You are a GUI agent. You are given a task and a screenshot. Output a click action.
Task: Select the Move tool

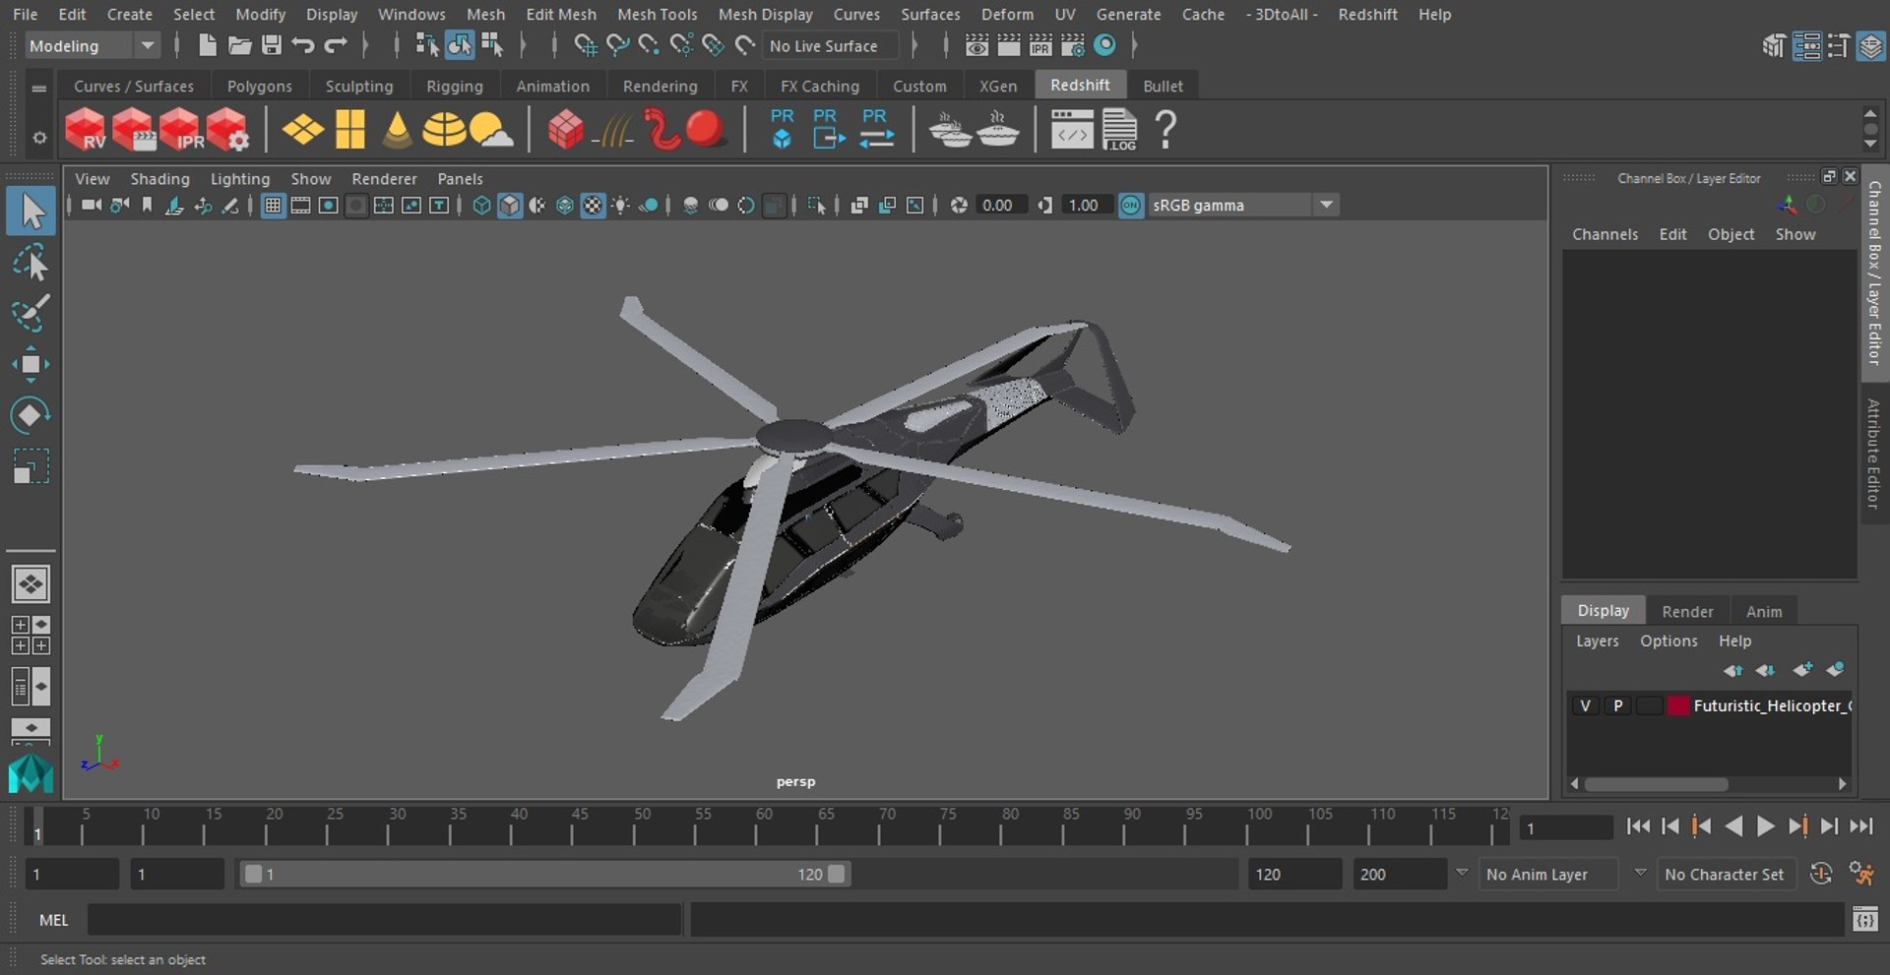(x=31, y=364)
